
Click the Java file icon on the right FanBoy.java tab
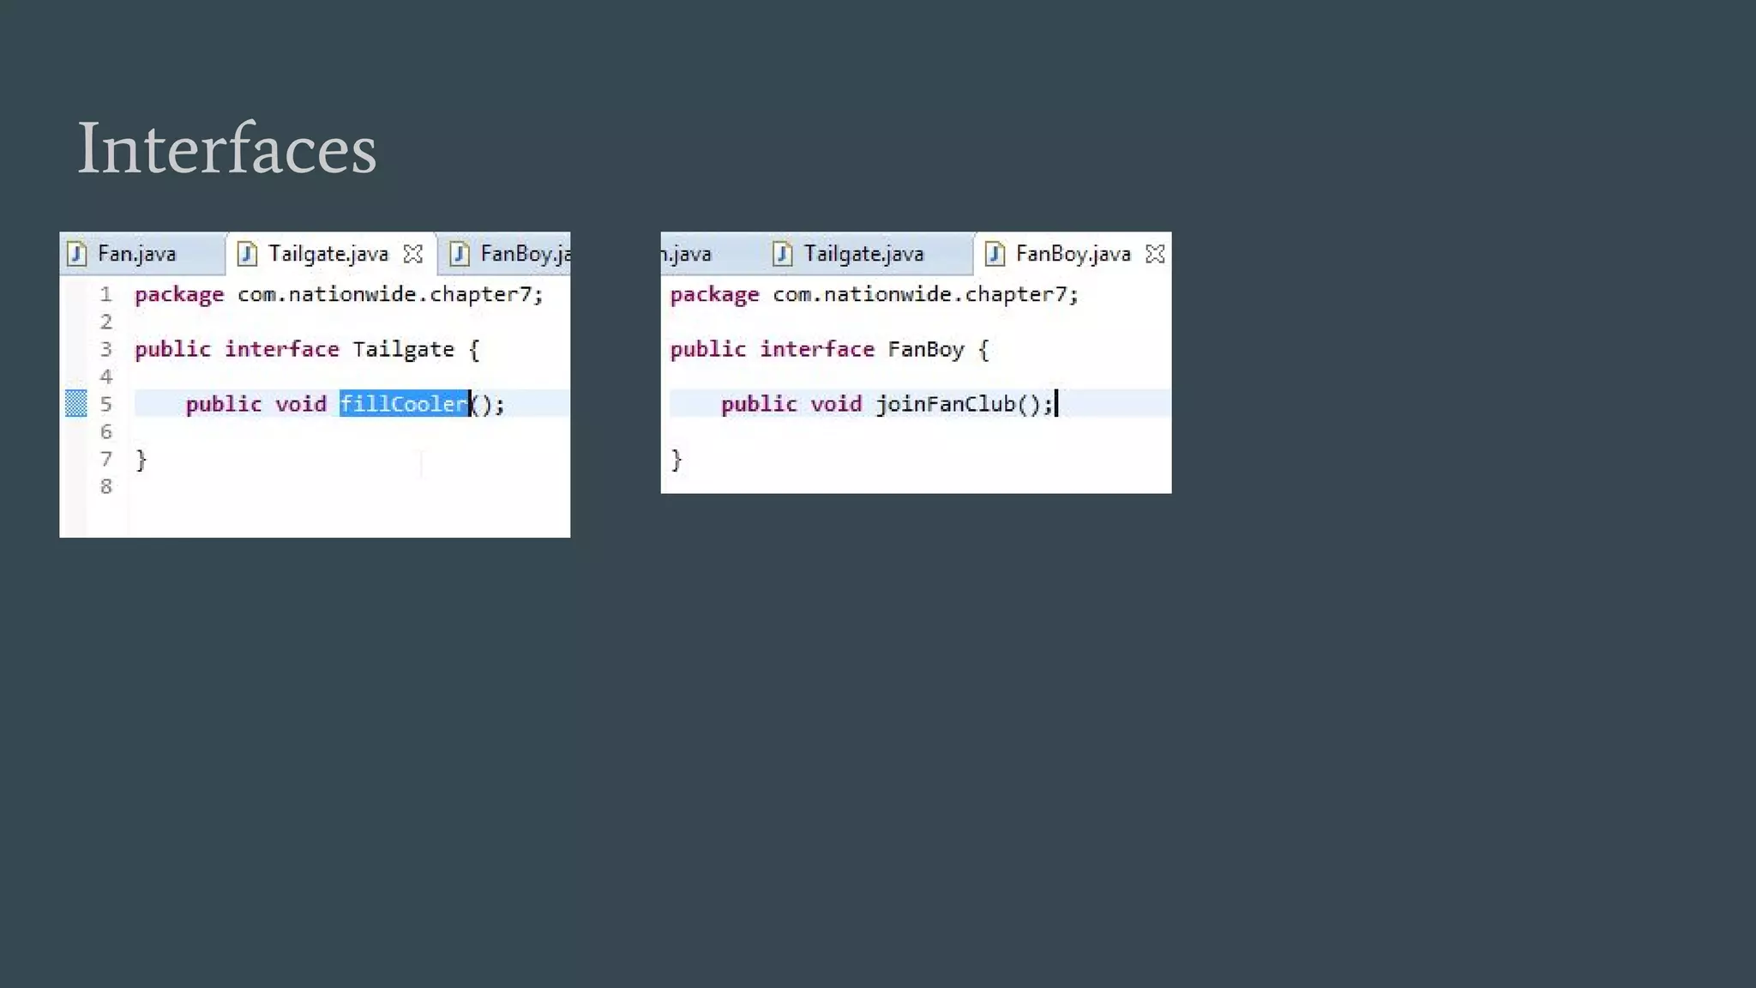[995, 254]
